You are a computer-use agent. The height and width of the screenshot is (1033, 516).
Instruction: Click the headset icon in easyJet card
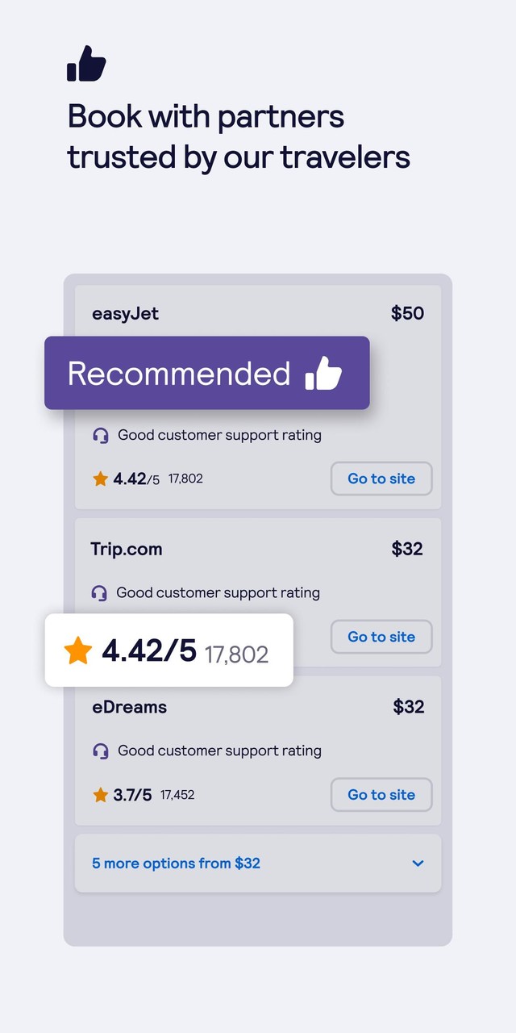tap(101, 436)
